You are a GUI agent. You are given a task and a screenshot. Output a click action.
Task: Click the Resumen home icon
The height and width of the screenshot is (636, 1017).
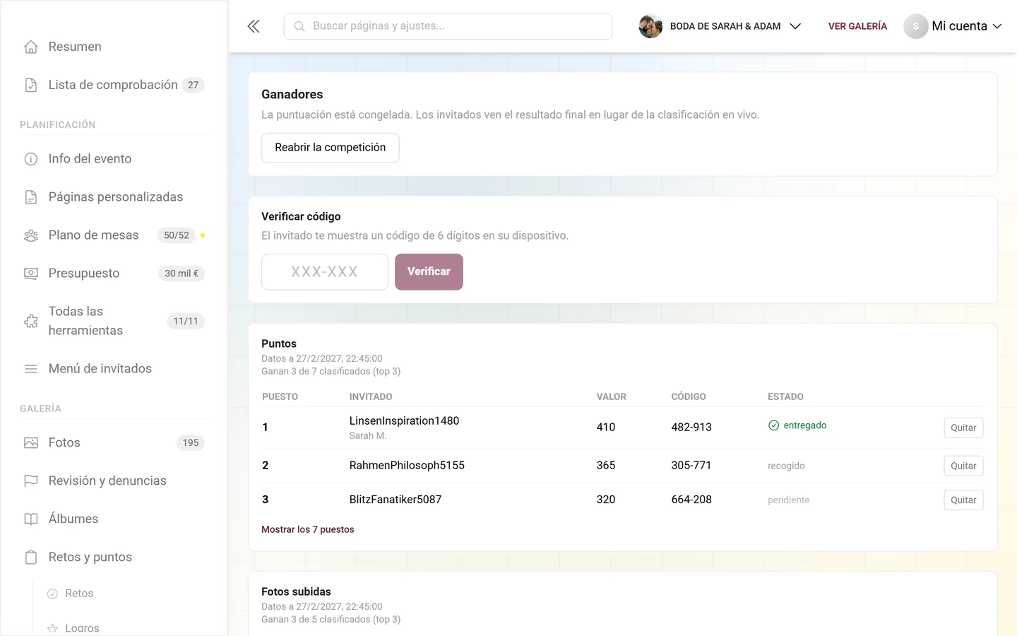(x=31, y=47)
